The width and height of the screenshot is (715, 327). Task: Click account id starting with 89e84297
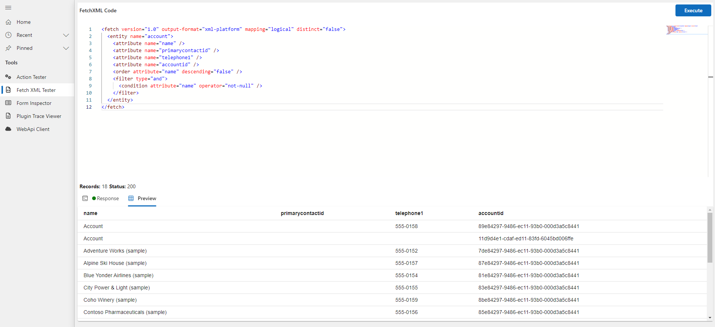click(529, 226)
